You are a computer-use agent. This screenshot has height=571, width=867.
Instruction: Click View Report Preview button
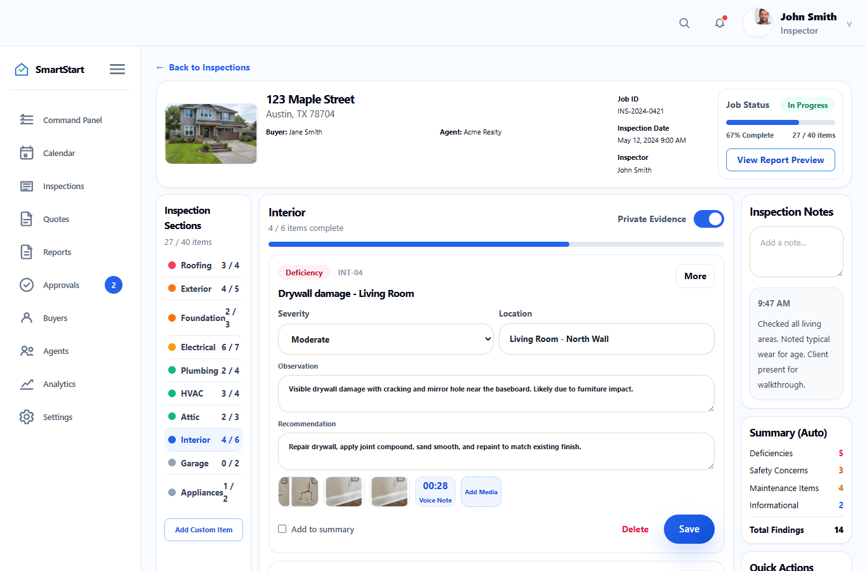[781, 160]
